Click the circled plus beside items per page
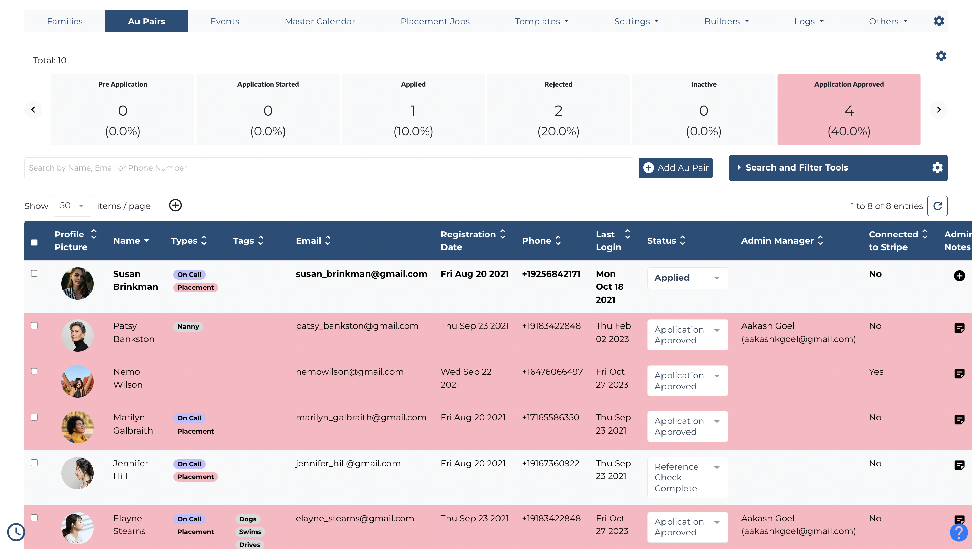The image size is (972, 549). [175, 205]
